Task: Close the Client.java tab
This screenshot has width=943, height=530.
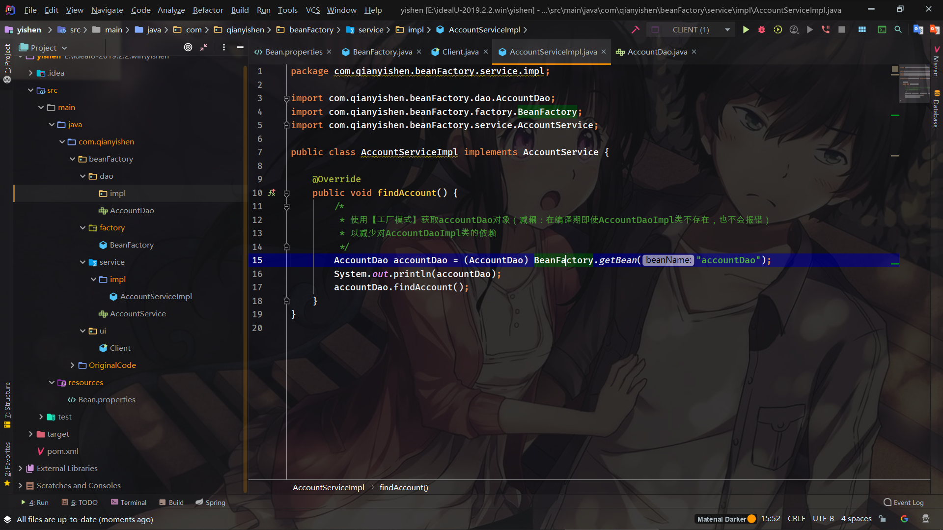Action: (x=486, y=52)
